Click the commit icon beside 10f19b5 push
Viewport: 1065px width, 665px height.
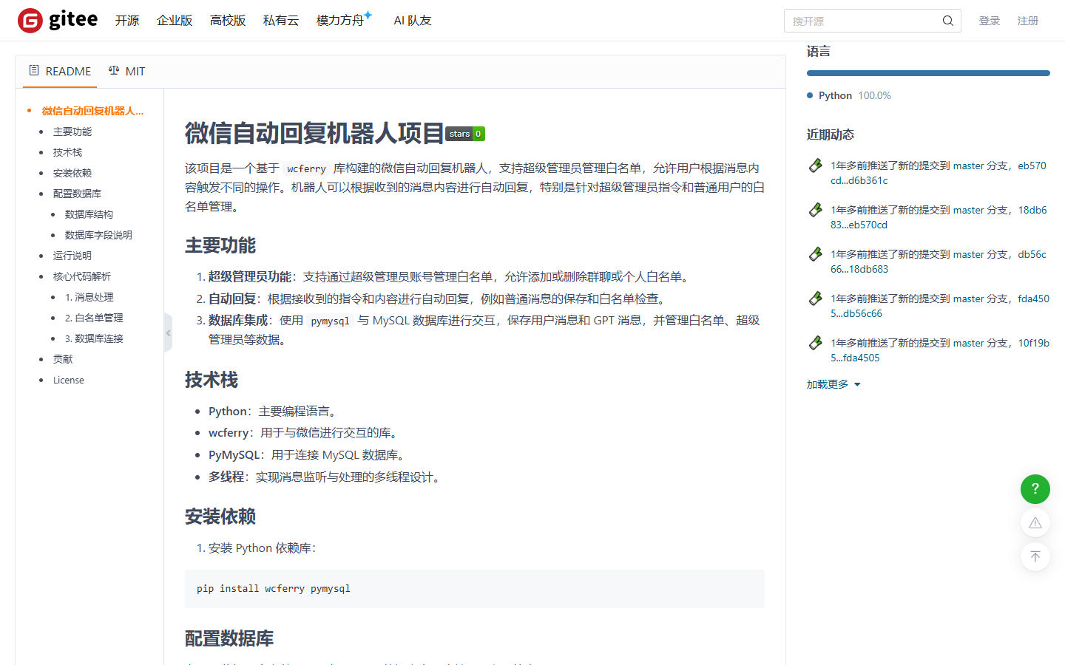click(x=815, y=343)
